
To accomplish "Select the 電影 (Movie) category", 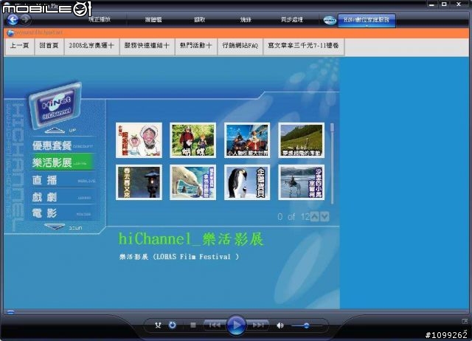I will pos(62,213).
